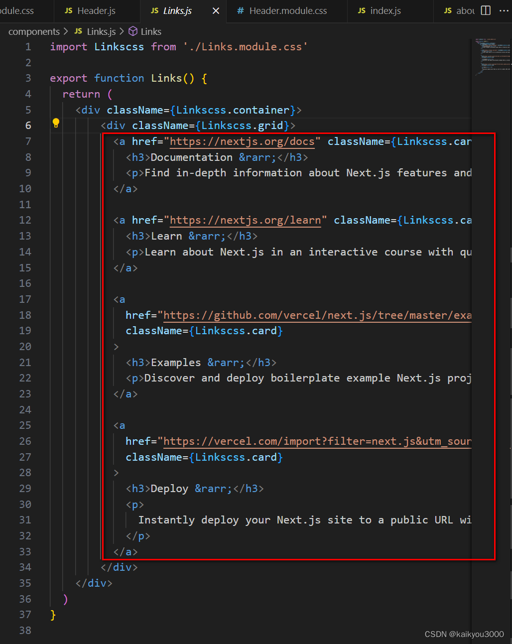Click the JS icon in the Links.js breadcrumb
Viewport: 512px width, 644px height.
click(78, 31)
